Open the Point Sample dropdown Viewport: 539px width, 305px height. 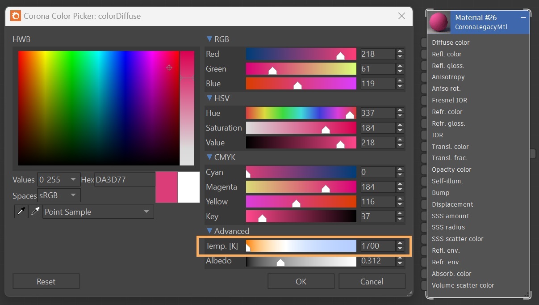click(x=98, y=212)
